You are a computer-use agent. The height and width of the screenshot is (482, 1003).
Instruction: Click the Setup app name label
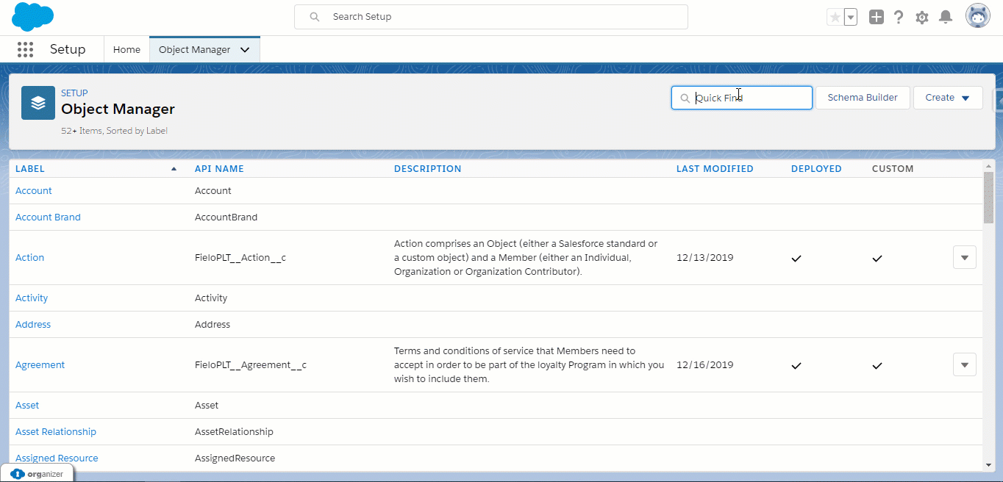click(68, 49)
